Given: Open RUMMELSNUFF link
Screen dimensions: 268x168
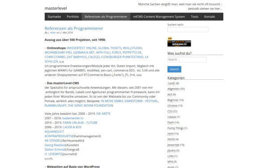Looking at the screenshot, I should (55, 105).
